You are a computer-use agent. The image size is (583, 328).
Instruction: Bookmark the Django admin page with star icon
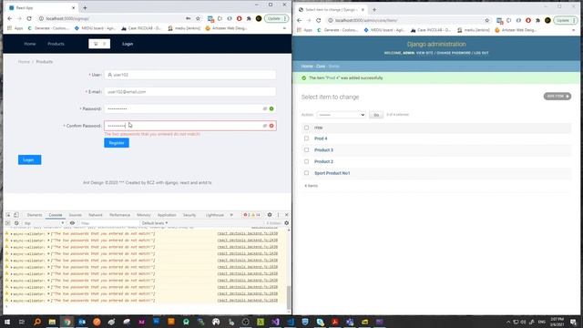486,20
